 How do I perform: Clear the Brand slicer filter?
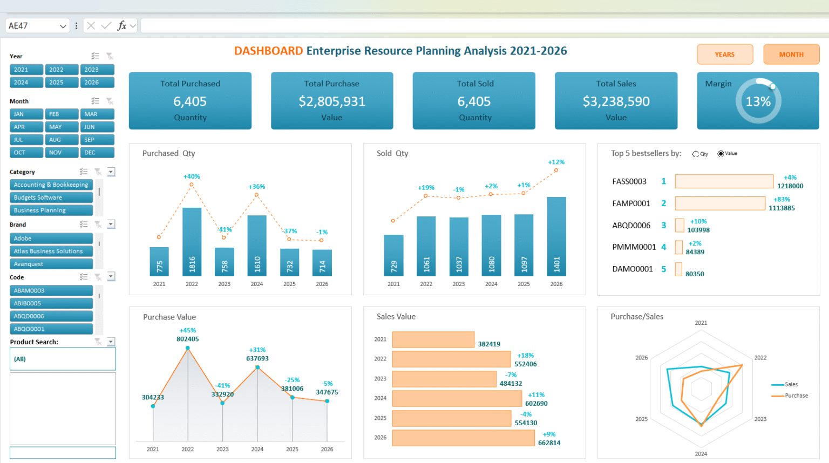[98, 224]
